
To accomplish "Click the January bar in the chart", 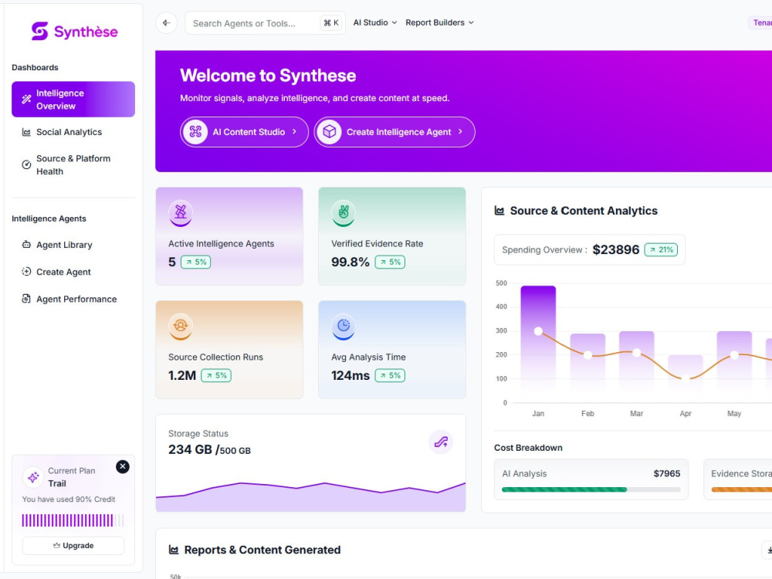I will click(538, 344).
